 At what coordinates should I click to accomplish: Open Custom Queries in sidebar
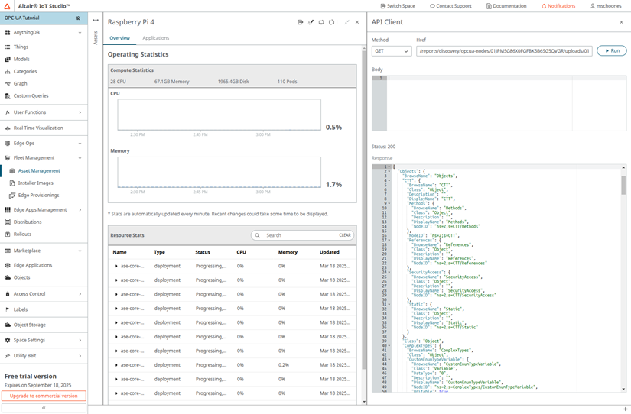(x=31, y=96)
